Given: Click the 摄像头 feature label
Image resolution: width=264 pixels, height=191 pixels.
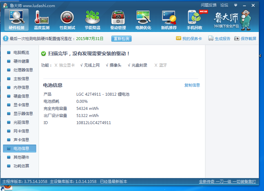Looking at the screenshot, I should point(115,65).
